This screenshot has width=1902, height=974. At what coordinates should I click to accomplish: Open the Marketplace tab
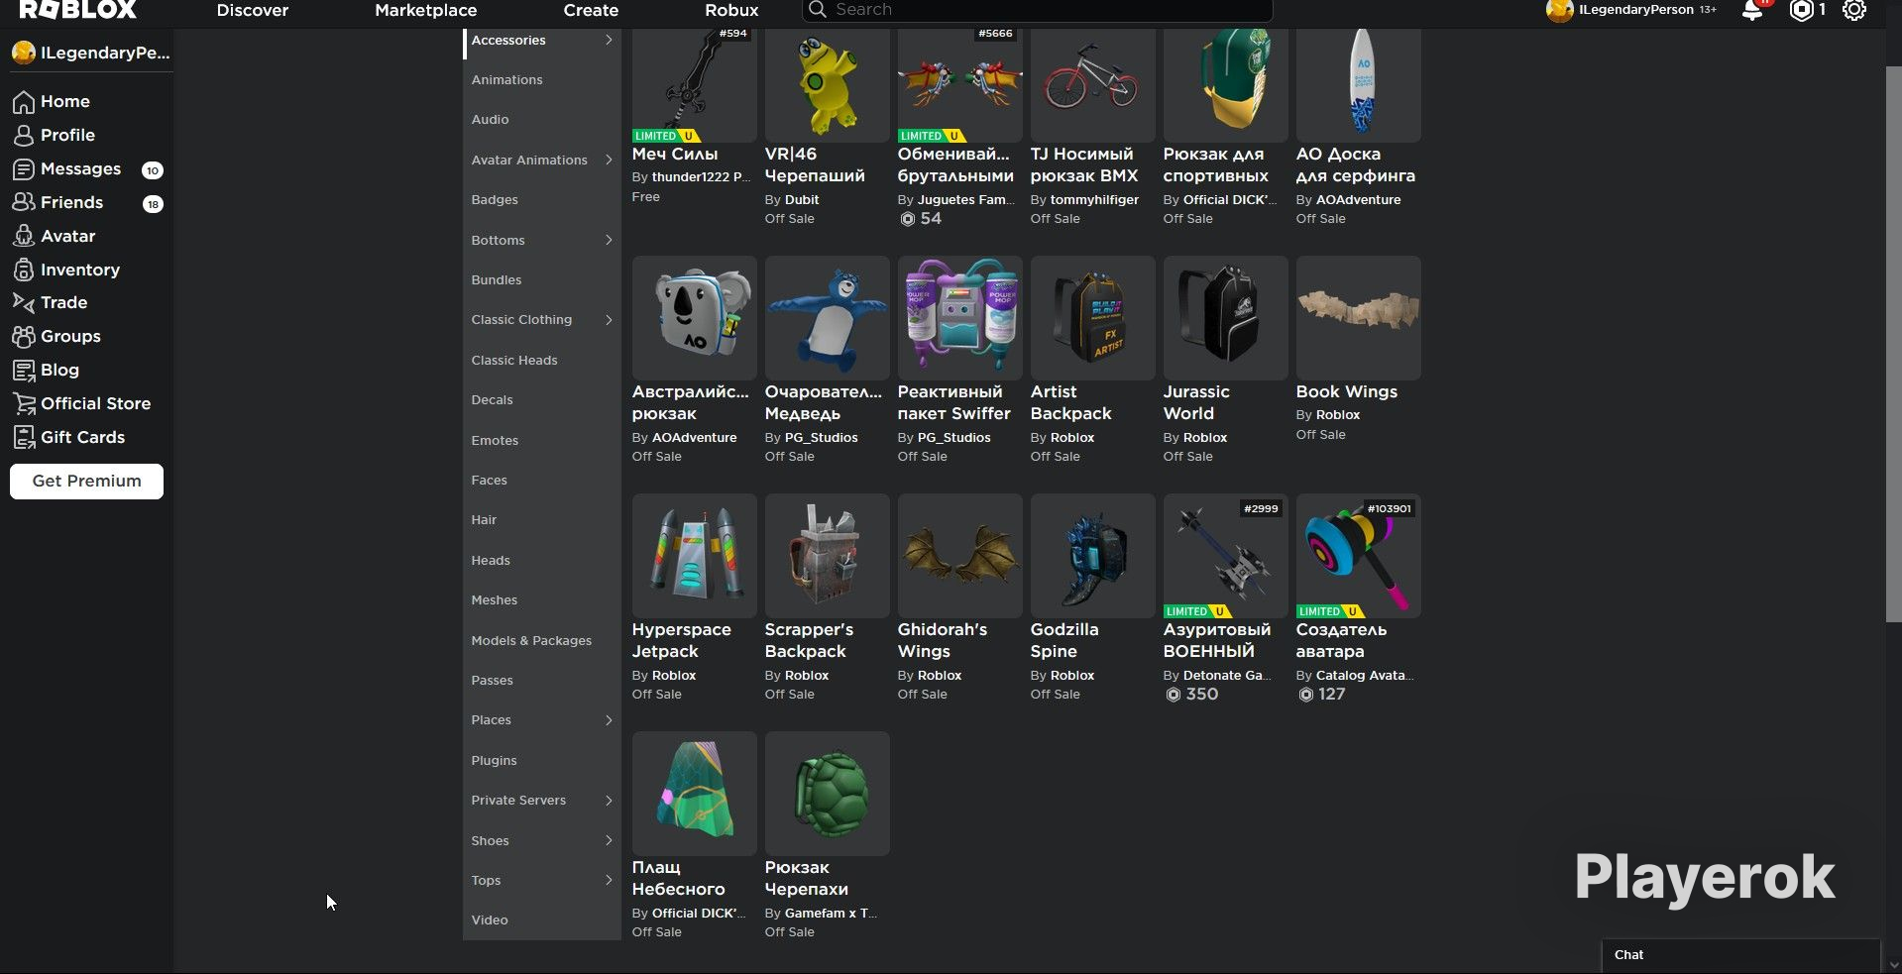click(x=426, y=10)
